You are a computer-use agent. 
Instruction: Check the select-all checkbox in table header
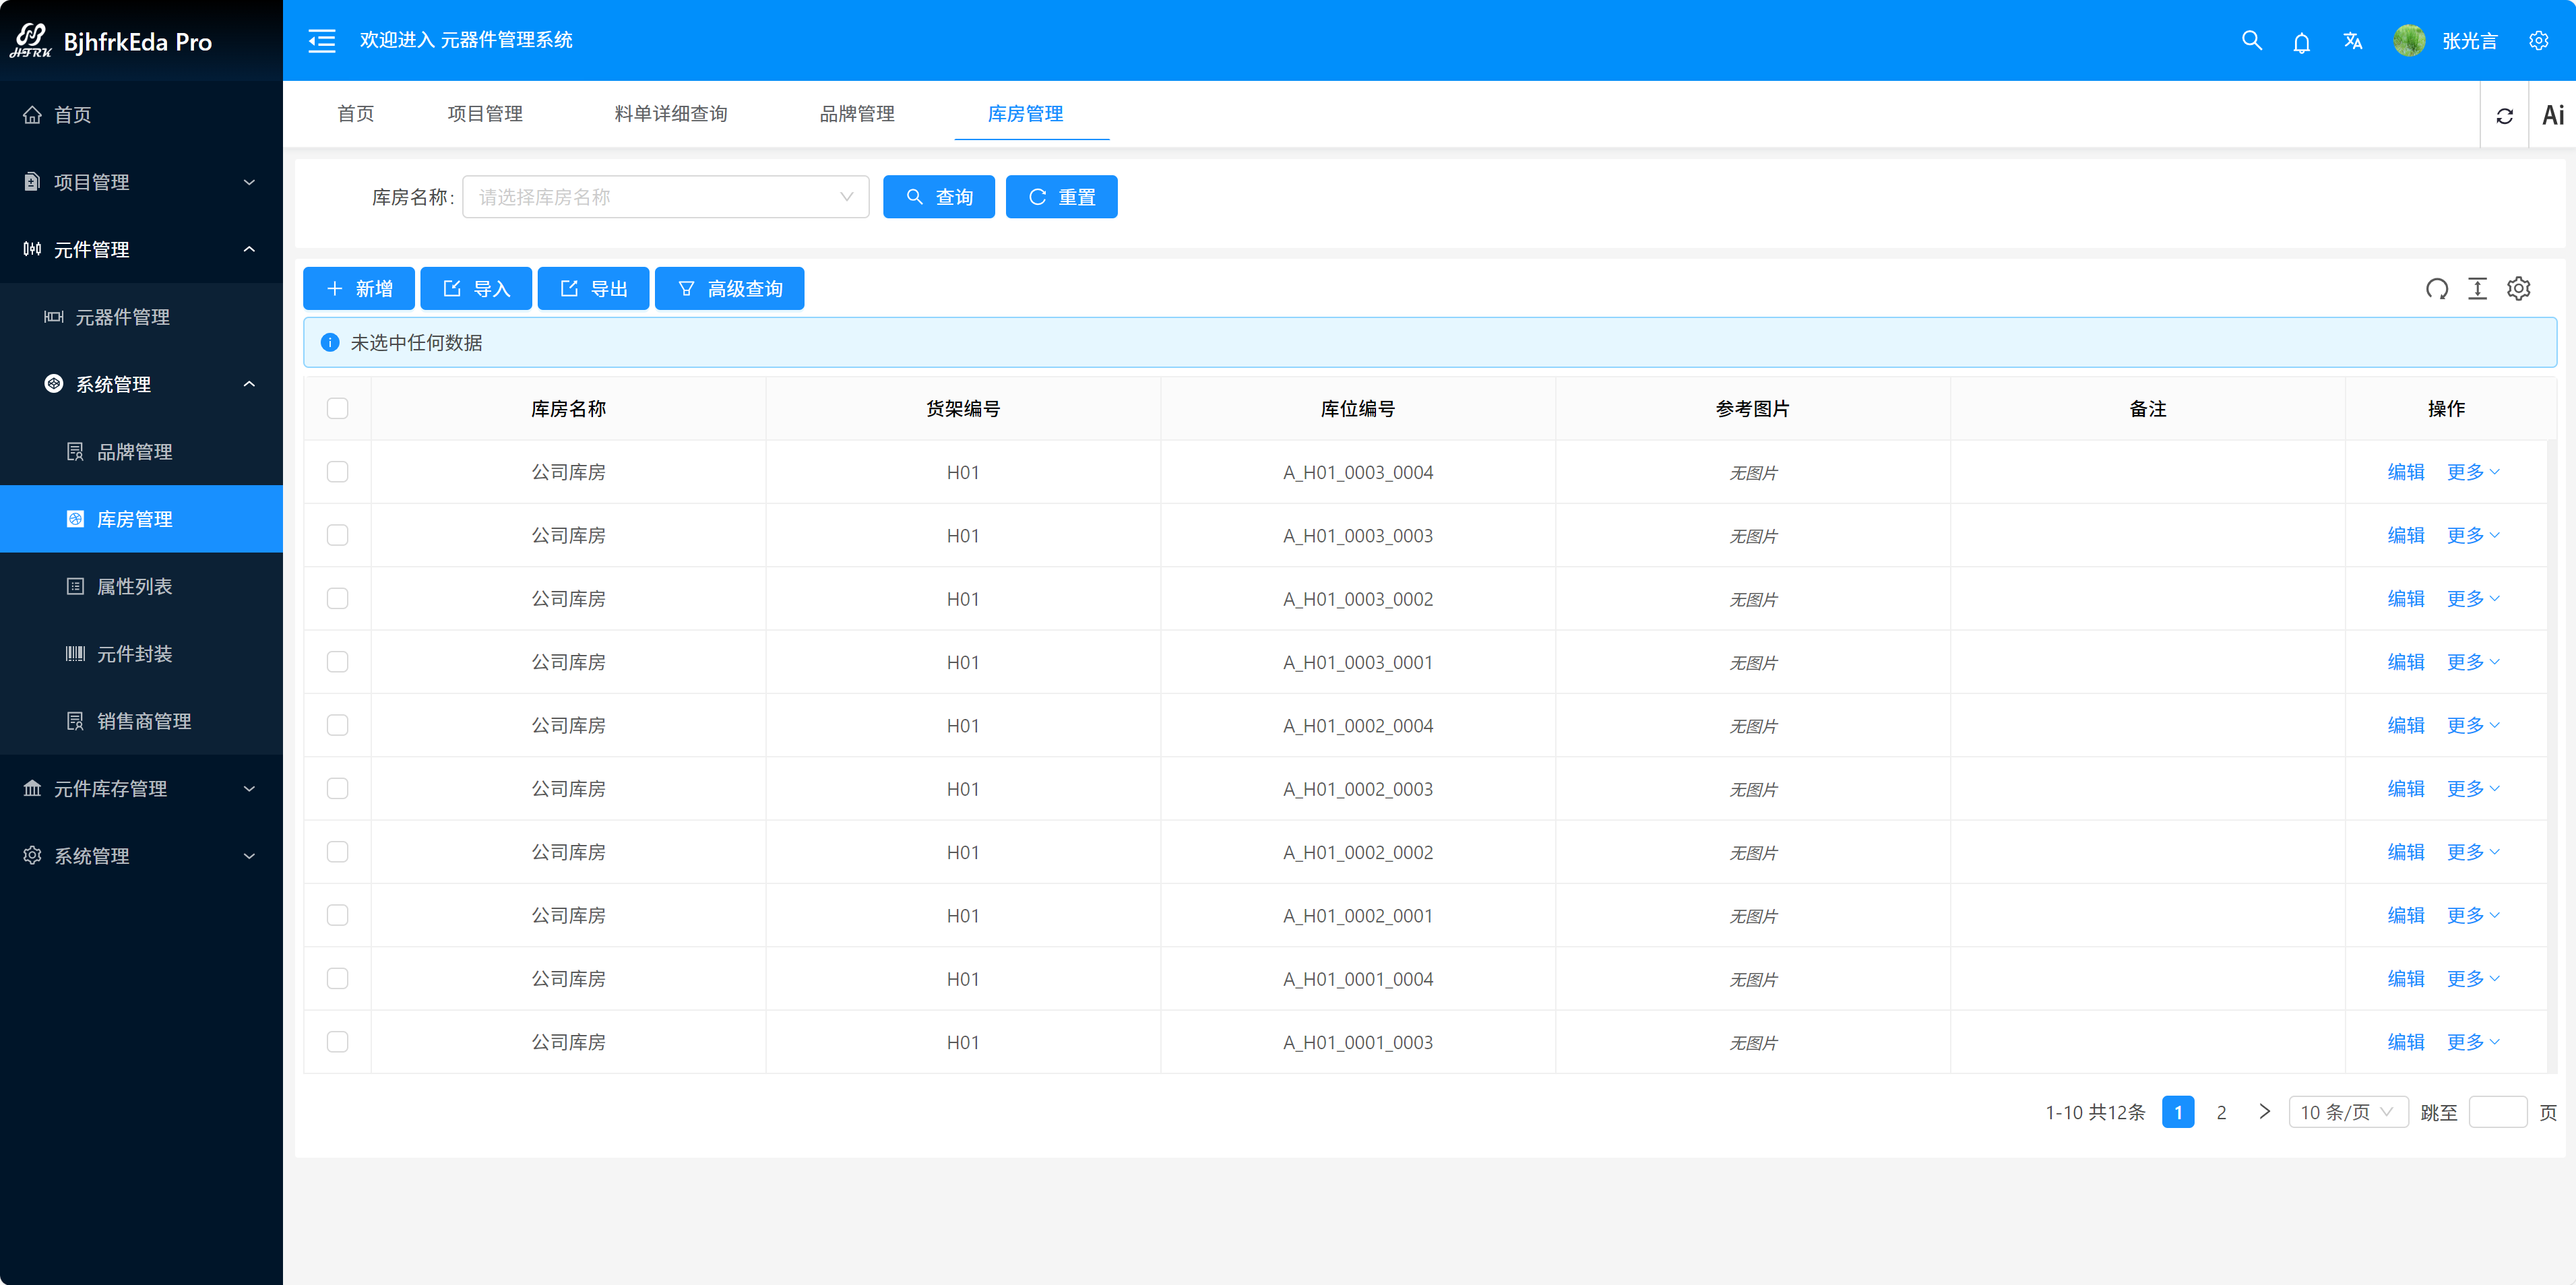coord(338,408)
